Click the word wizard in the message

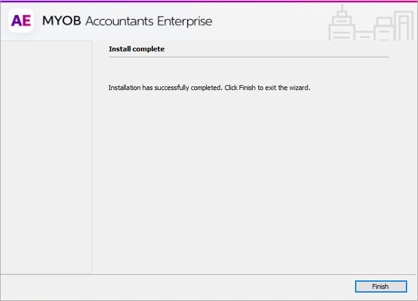pos(298,88)
